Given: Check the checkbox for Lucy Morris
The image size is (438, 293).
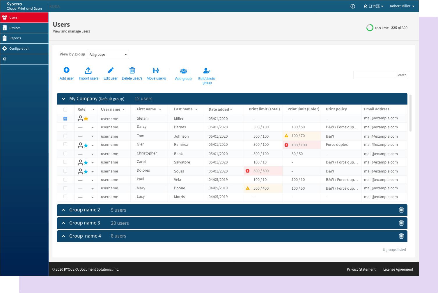Looking at the screenshot, I should tap(65, 197).
